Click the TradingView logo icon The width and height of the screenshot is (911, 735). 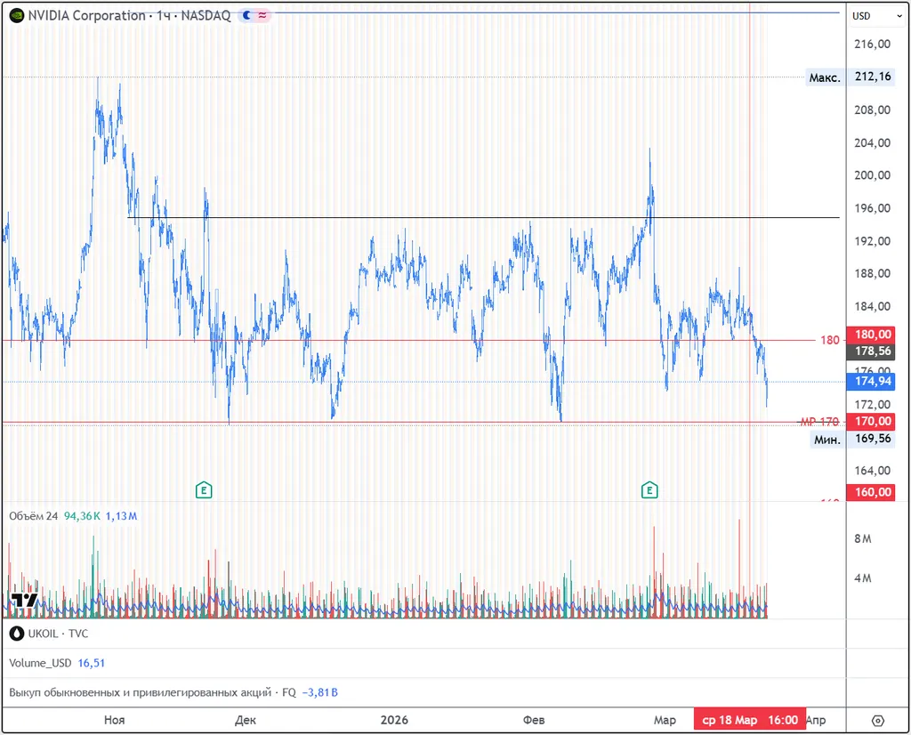[x=23, y=601]
